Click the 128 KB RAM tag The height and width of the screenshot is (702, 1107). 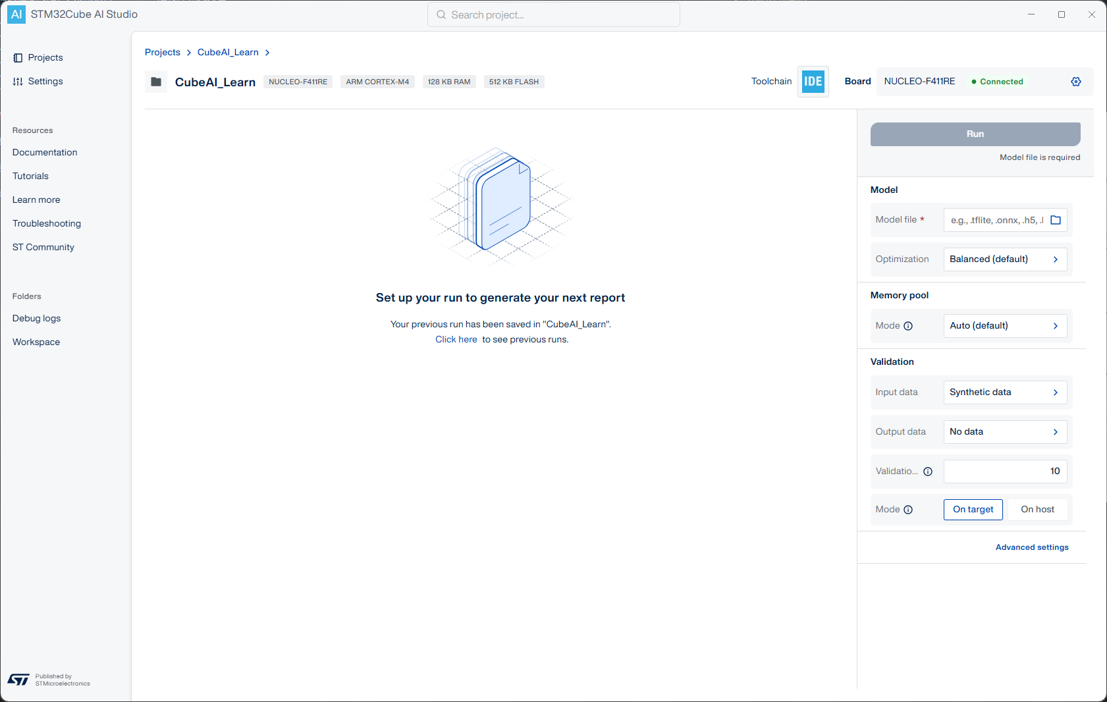pyautogui.click(x=449, y=82)
